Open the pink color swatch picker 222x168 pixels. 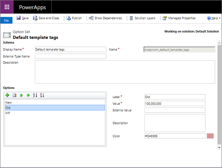pos(210,136)
